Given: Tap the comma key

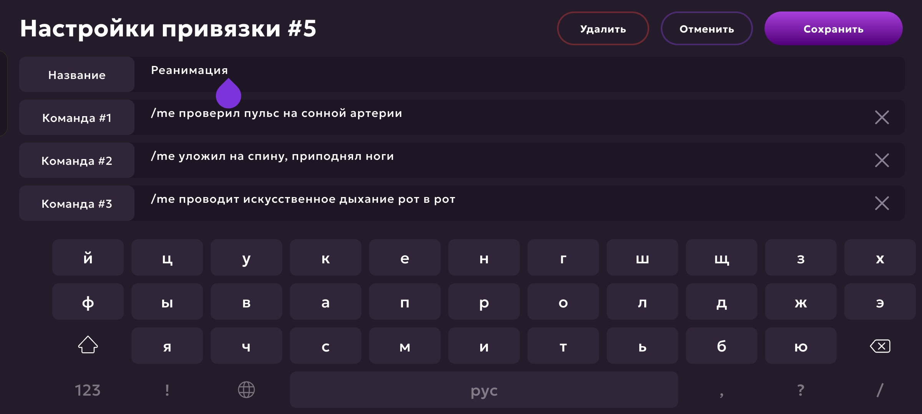Looking at the screenshot, I should pos(721,390).
